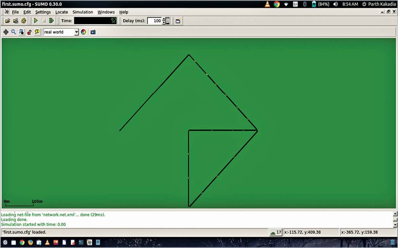Click the stop simulation button
This screenshot has height=248, width=398.
[x=44, y=21]
